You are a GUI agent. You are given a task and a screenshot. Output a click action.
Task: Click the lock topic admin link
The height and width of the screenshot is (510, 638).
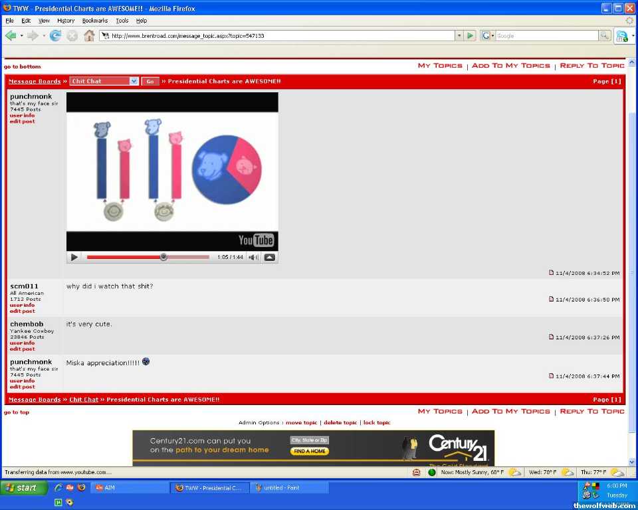tap(377, 422)
